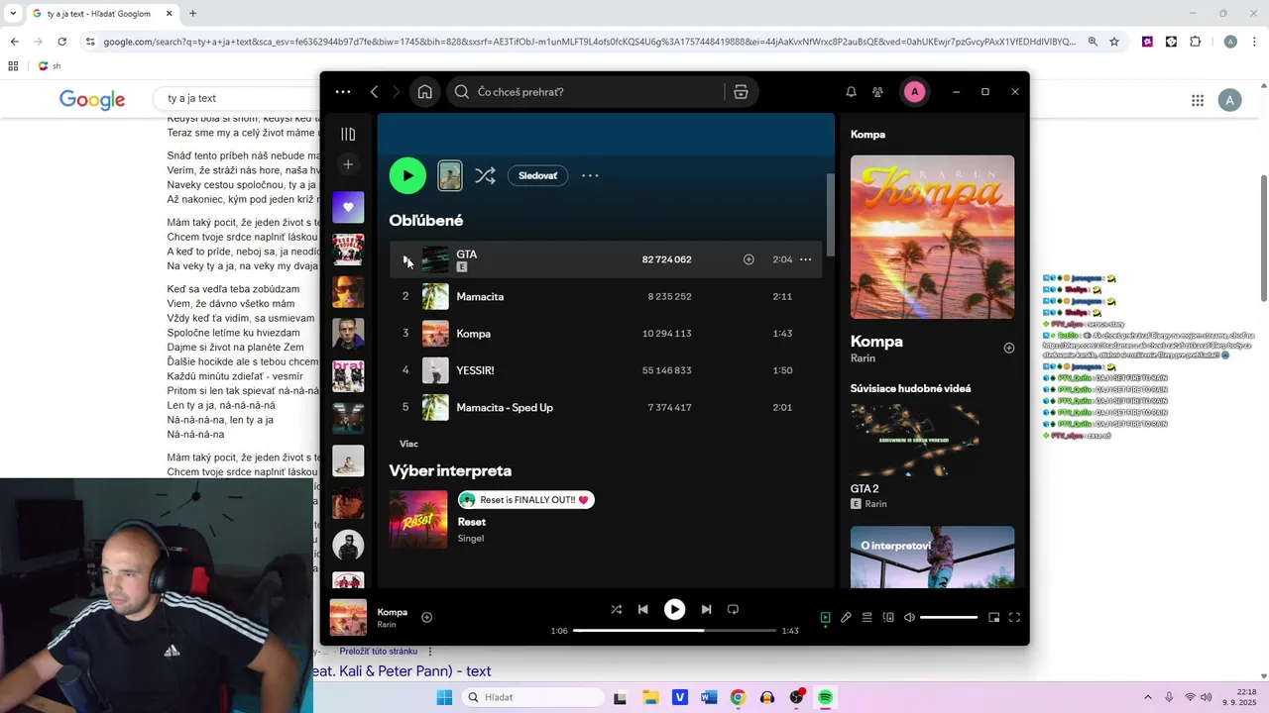Open Windows Start button
Screen dimensions: 1269x713
tap(444, 697)
